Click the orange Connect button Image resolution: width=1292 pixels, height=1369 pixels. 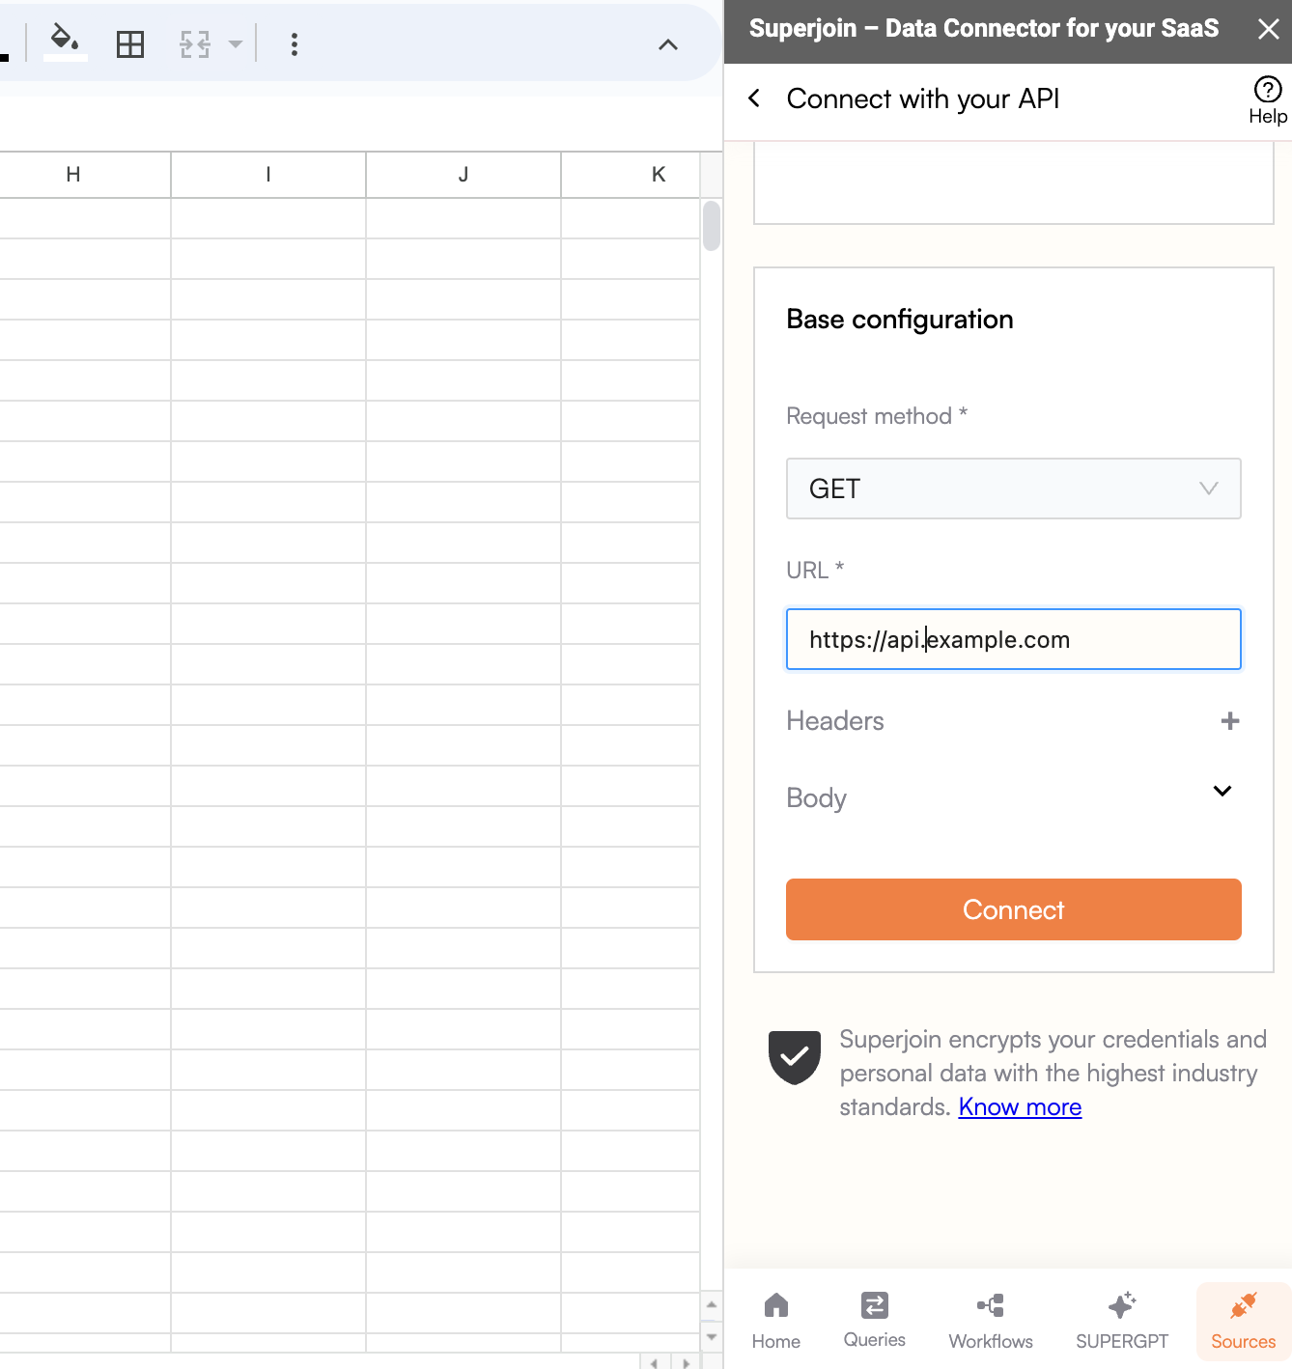tap(1013, 909)
